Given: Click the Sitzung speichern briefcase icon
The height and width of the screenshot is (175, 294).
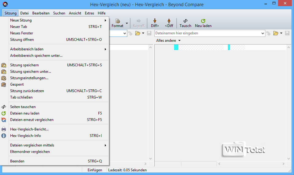Looking at the screenshot, I should [x=4, y=65].
